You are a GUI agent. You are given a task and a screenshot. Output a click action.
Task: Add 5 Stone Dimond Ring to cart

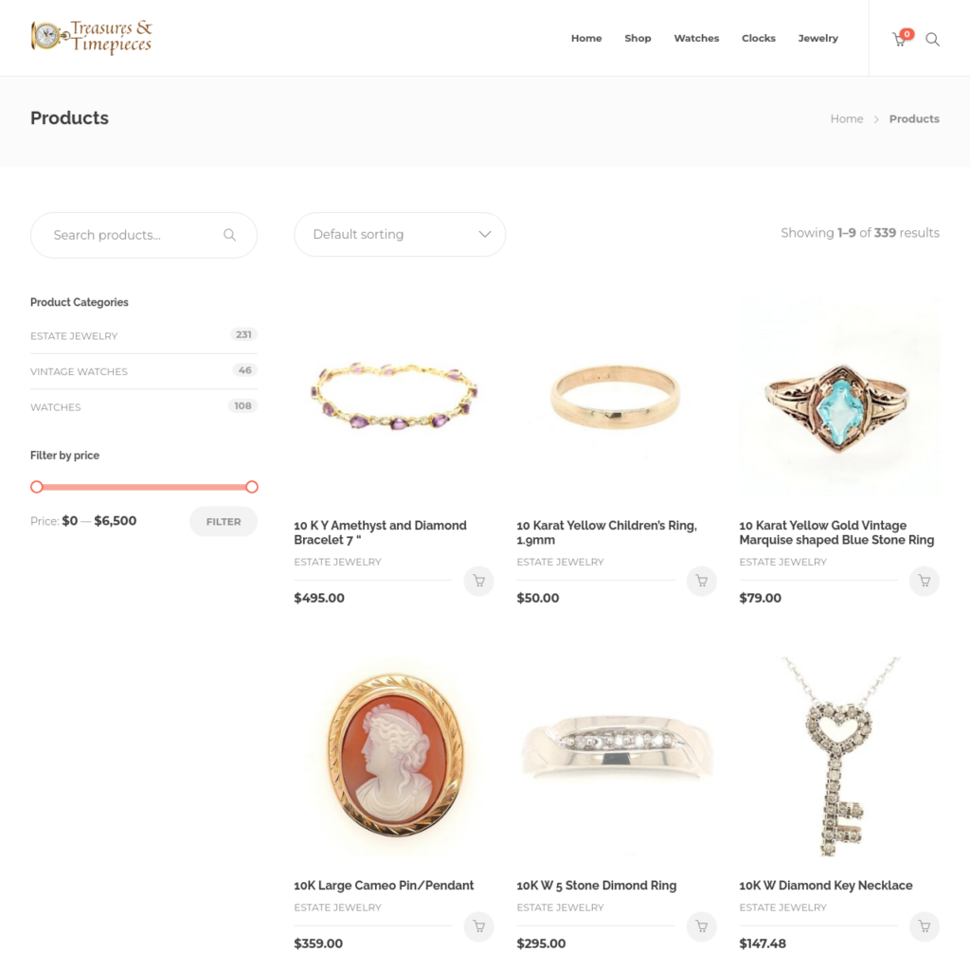[702, 926]
